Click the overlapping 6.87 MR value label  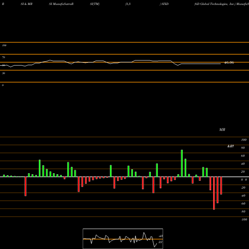point(231,146)
